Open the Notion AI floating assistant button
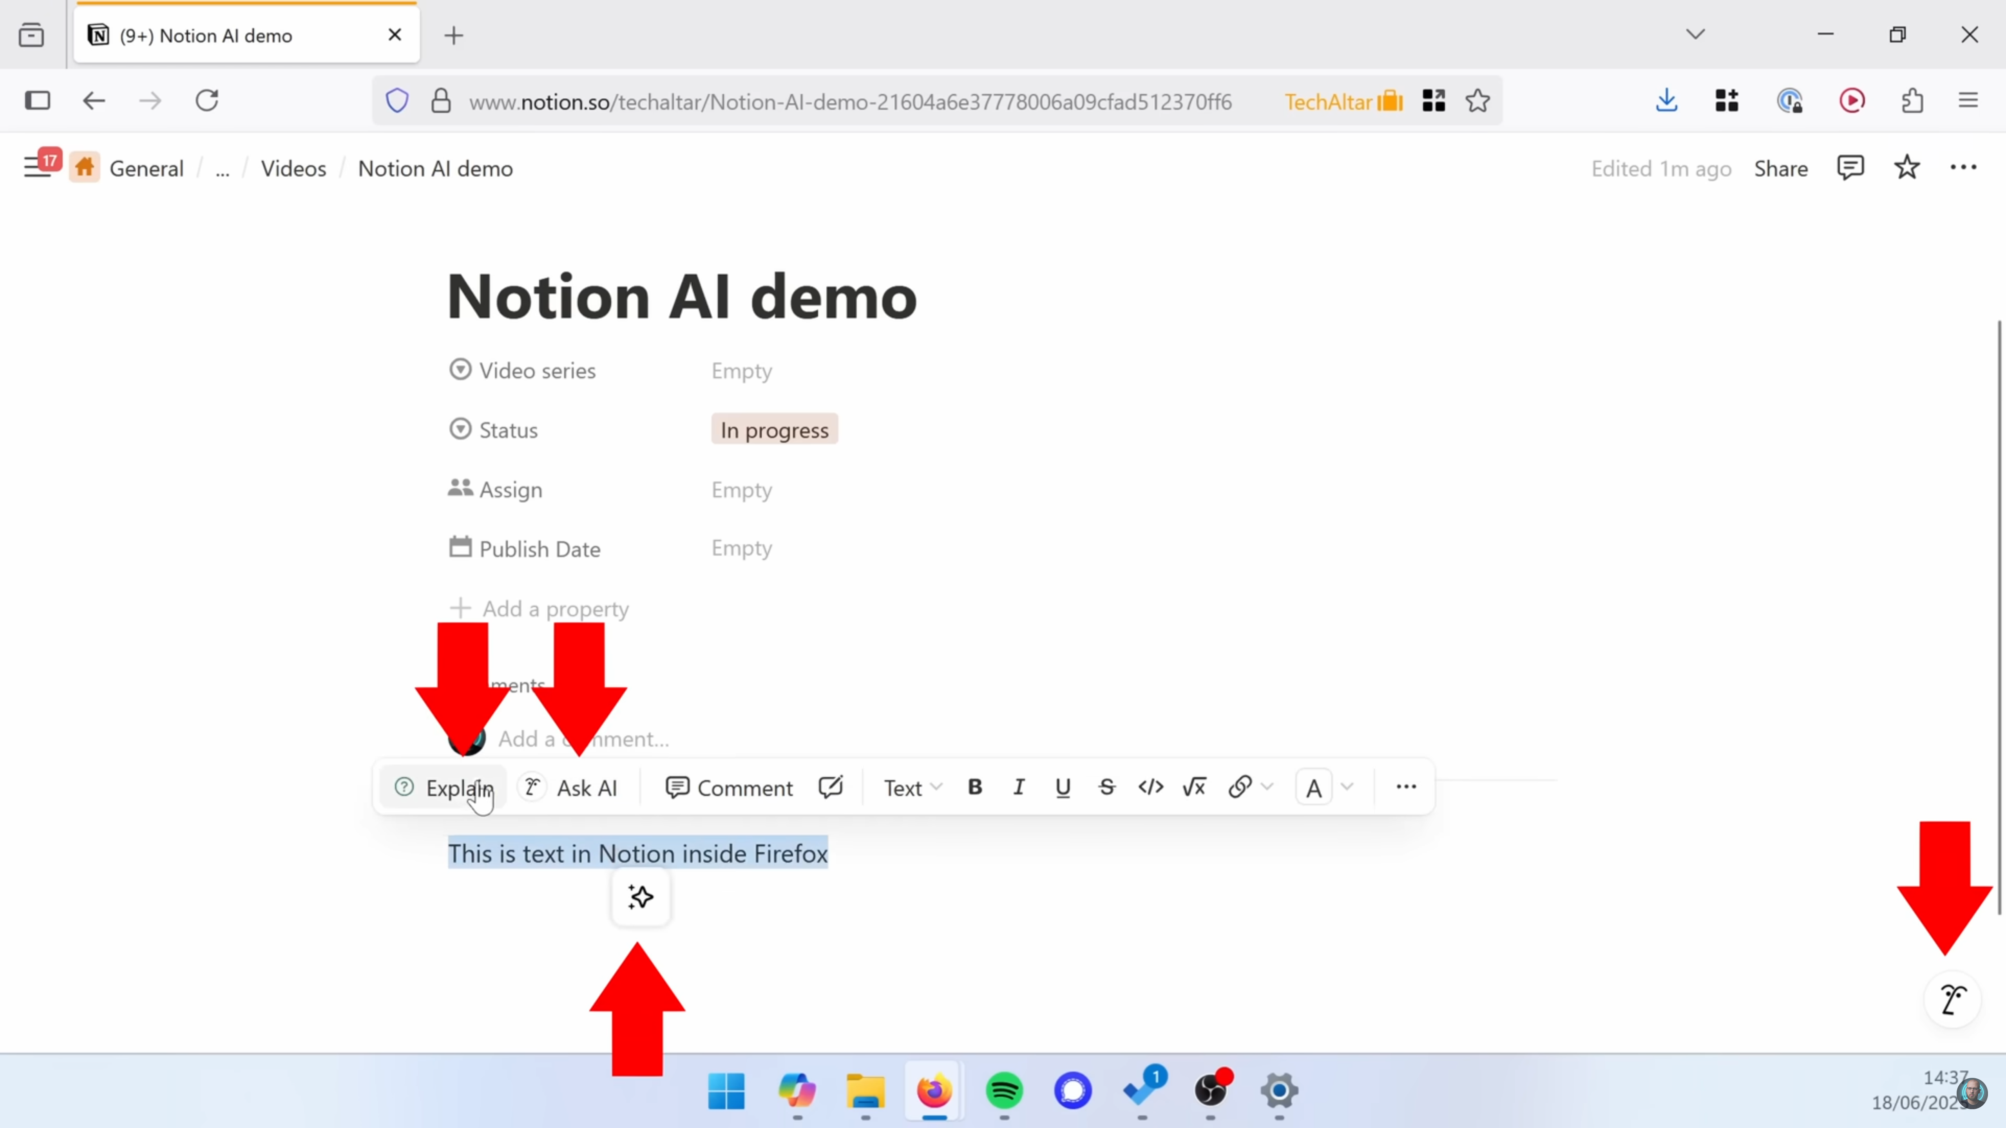 [x=1952, y=1000]
